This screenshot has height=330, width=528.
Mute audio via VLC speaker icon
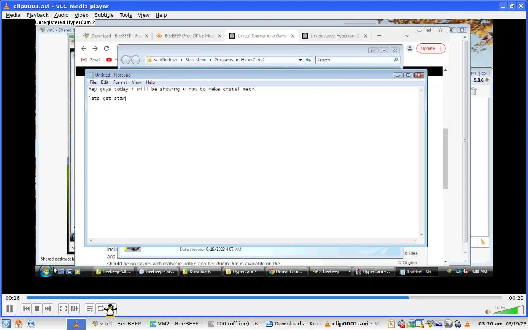[488, 311]
